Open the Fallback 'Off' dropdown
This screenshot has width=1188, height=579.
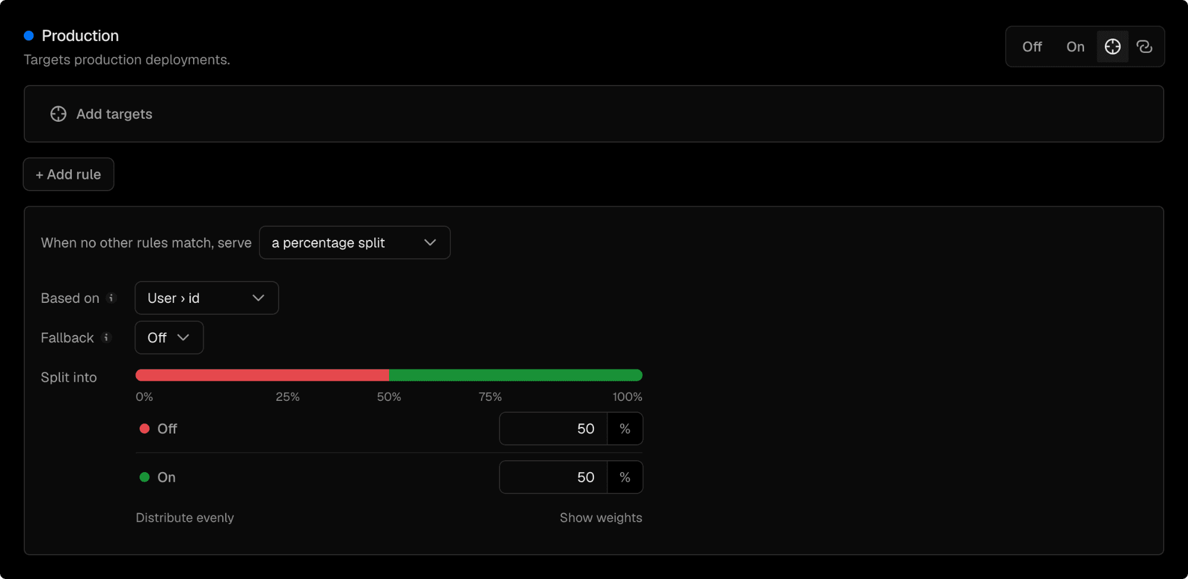(x=169, y=337)
